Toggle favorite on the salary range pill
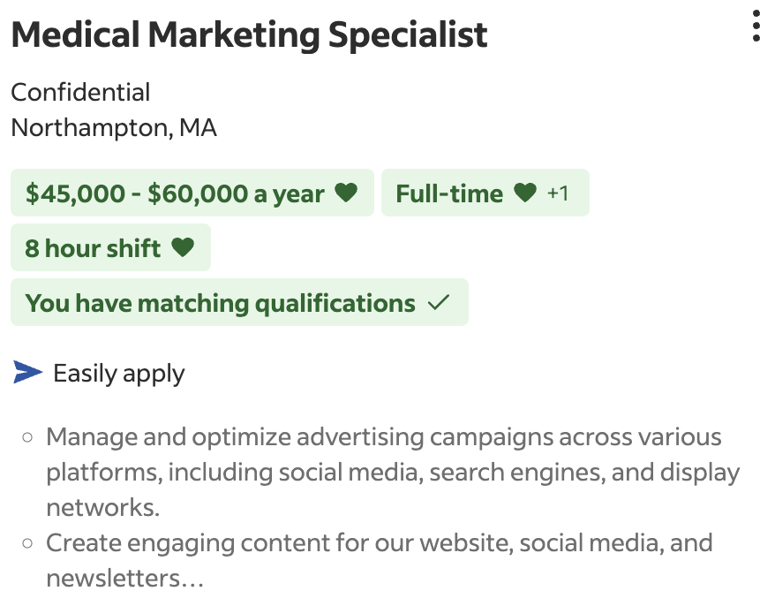 [x=348, y=193]
